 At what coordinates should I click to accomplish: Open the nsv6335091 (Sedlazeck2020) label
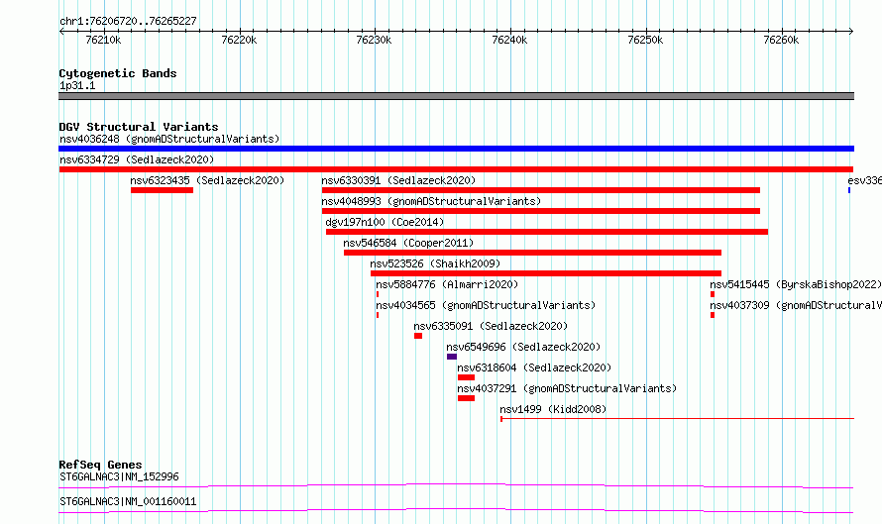pyautogui.click(x=491, y=326)
